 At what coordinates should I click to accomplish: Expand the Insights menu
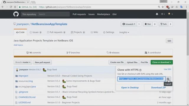pos(124,32)
